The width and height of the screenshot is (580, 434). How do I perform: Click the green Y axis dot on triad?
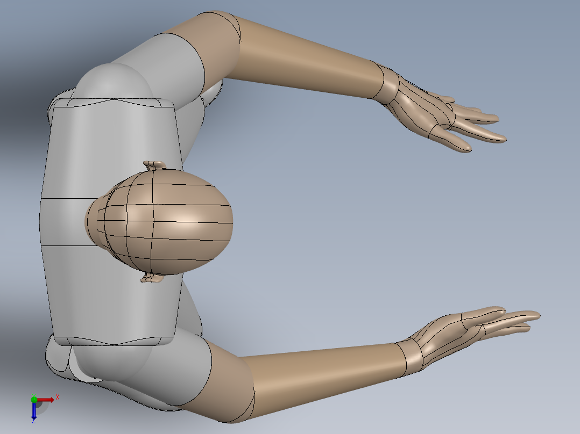coord(34,399)
